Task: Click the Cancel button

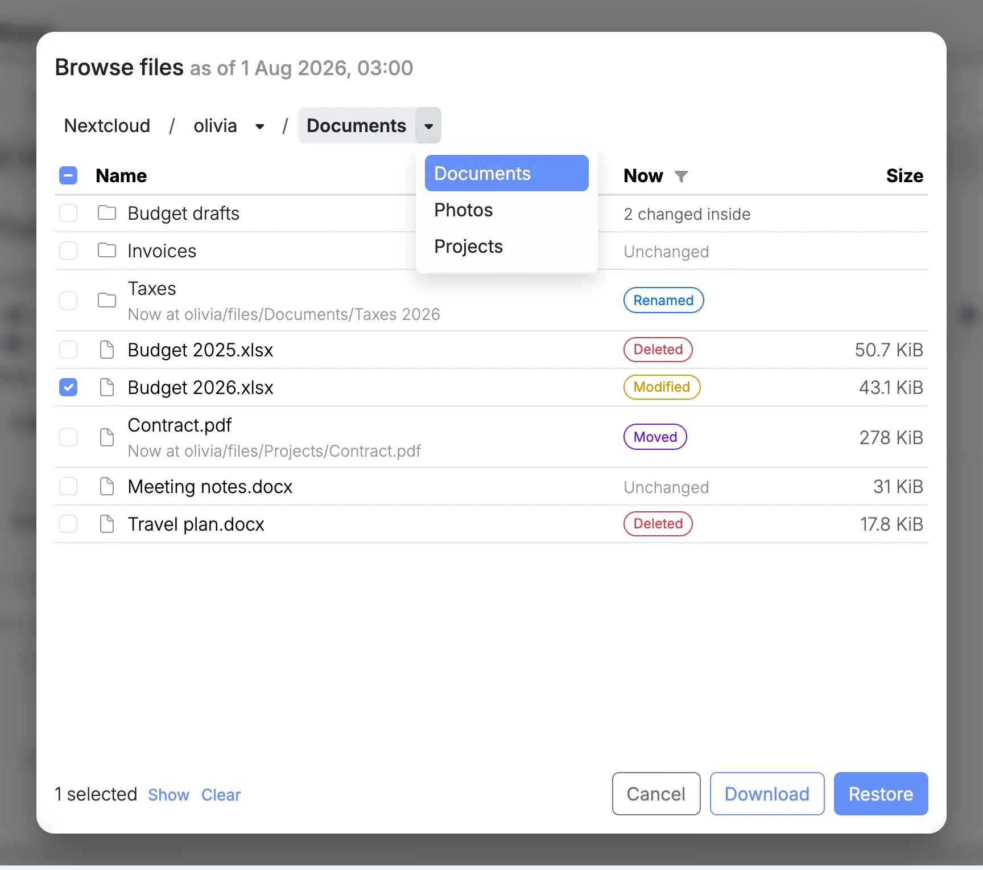Action: [x=656, y=794]
